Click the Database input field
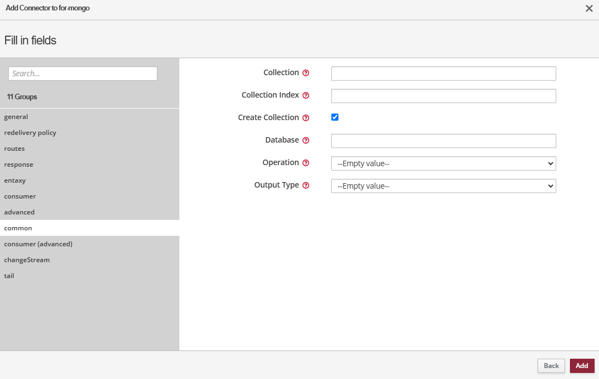This screenshot has width=599, height=379. 443,141
